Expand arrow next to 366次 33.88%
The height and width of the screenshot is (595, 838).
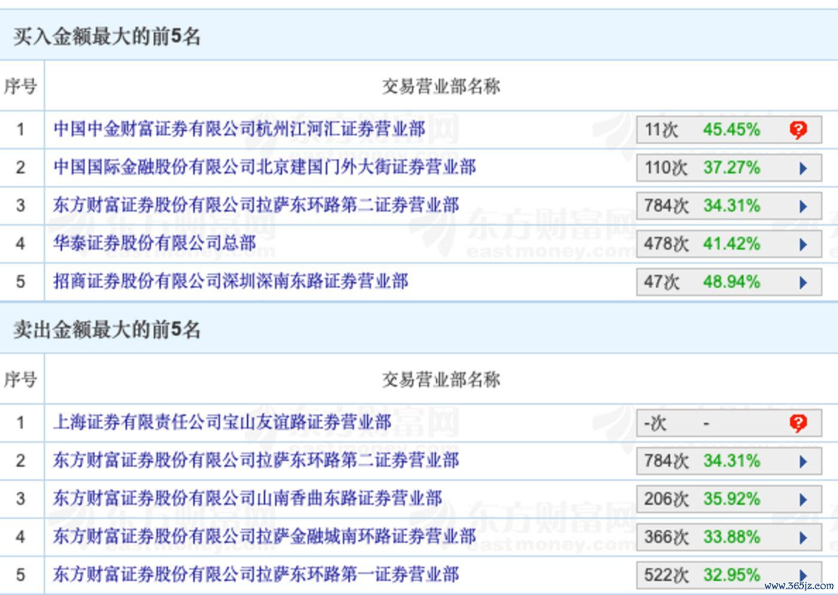[803, 538]
